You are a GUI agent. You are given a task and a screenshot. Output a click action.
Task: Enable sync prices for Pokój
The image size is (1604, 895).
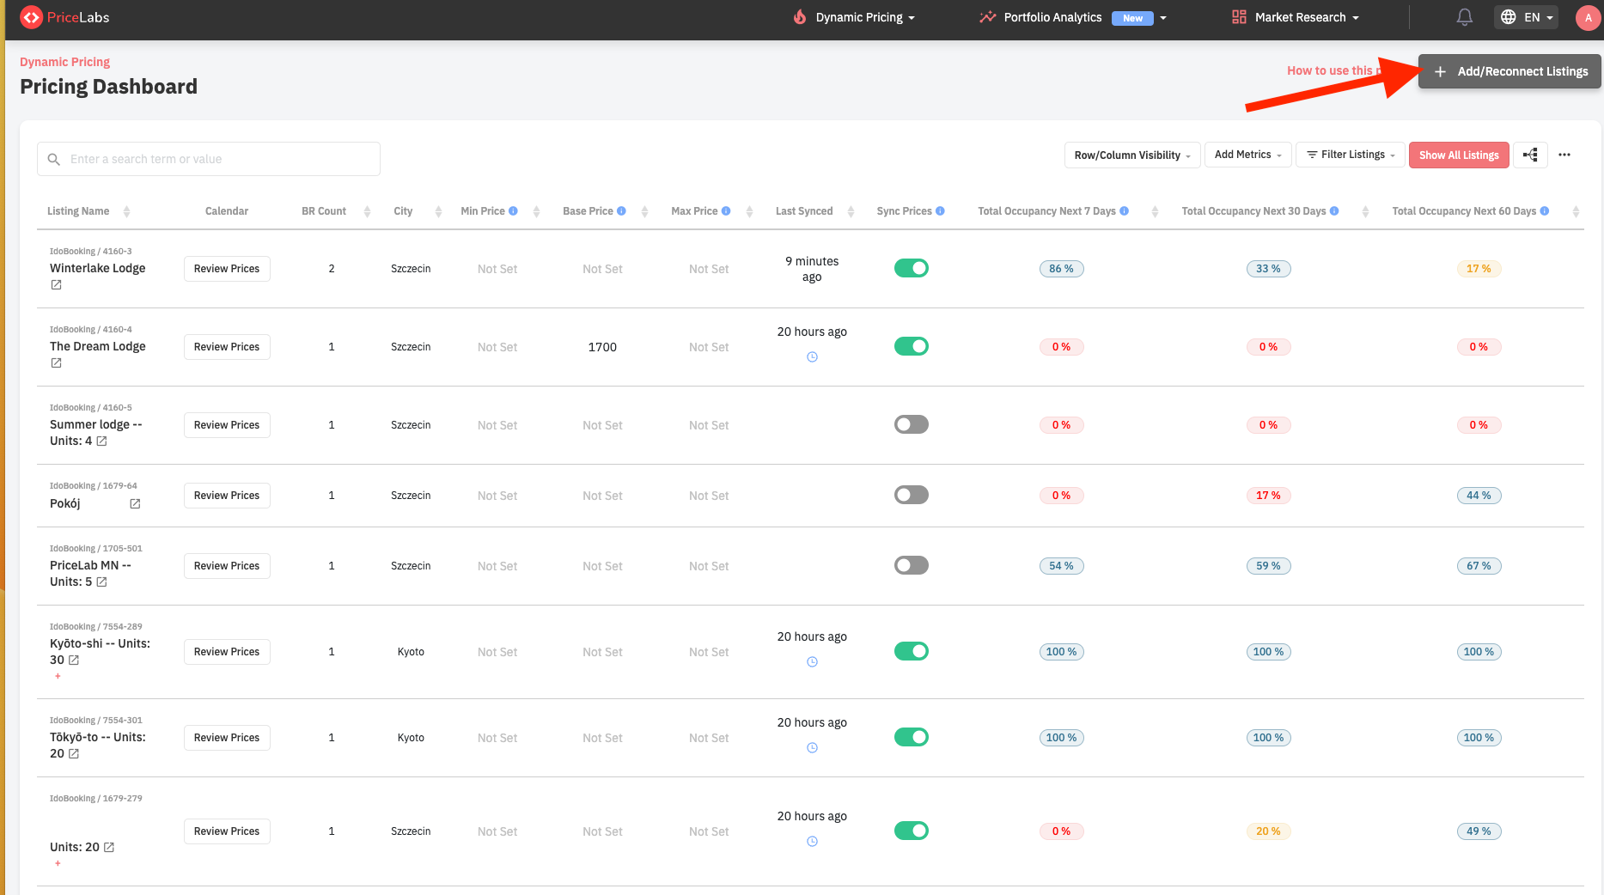pos(911,495)
